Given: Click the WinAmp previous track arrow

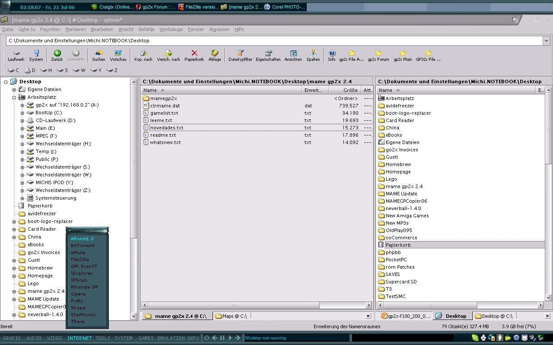Looking at the screenshot, I should click(215, 338).
